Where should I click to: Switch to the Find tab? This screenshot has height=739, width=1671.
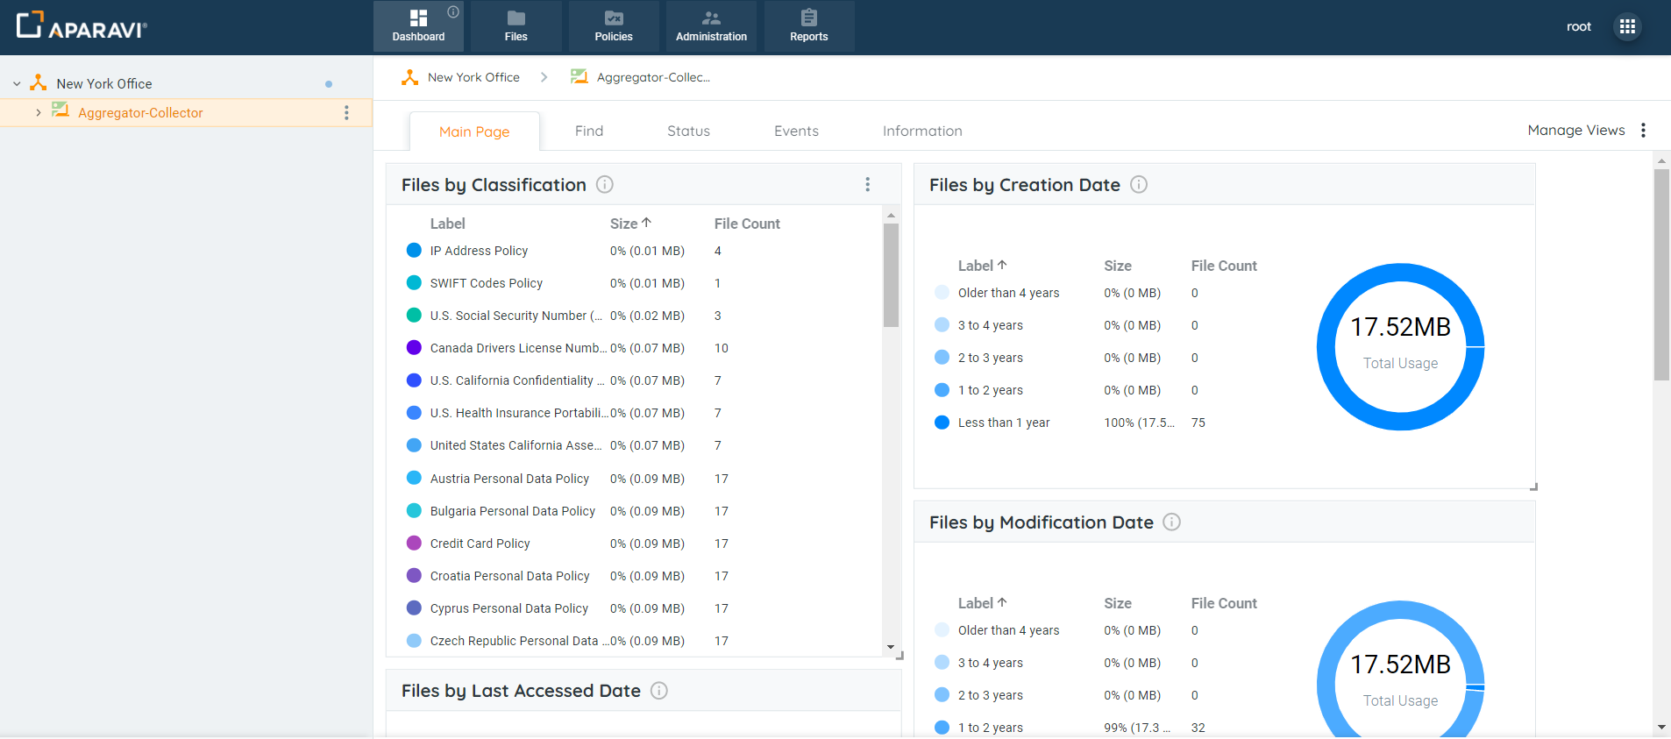point(589,131)
